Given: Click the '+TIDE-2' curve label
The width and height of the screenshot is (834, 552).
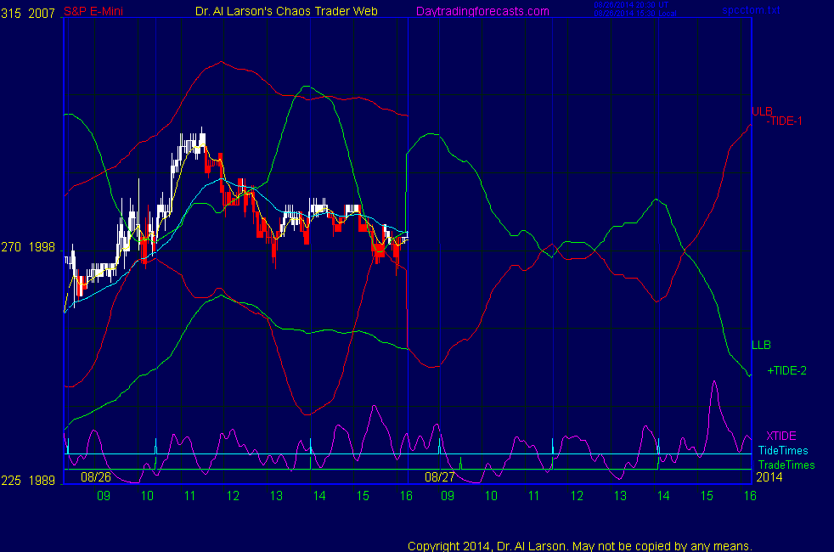Looking at the screenshot, I should (786, 370).
